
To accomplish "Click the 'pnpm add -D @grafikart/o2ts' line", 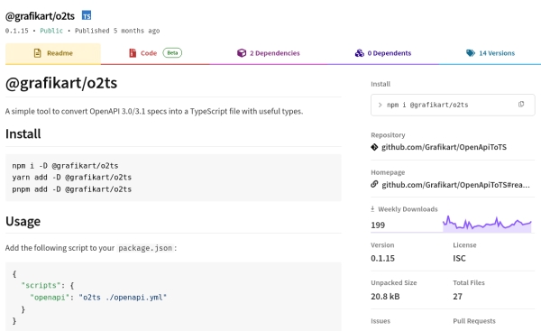I will (72, 189).
